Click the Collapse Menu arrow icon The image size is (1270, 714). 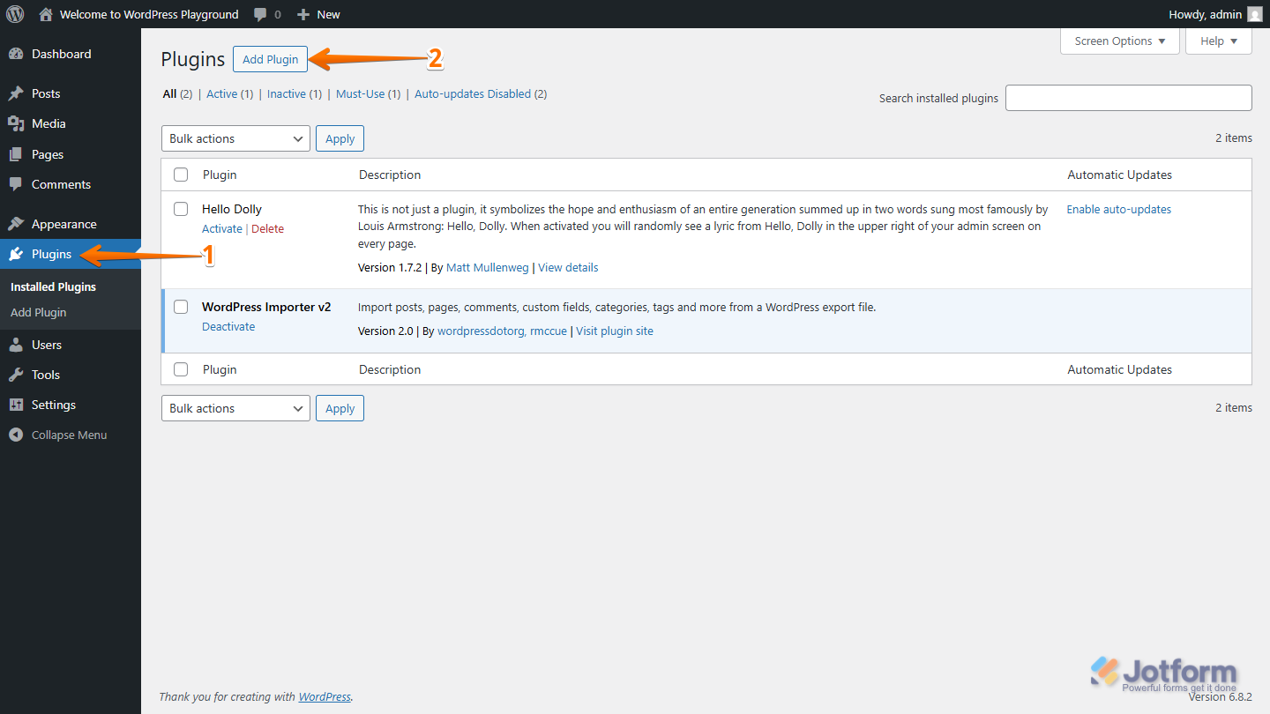(x=16, y=435)
